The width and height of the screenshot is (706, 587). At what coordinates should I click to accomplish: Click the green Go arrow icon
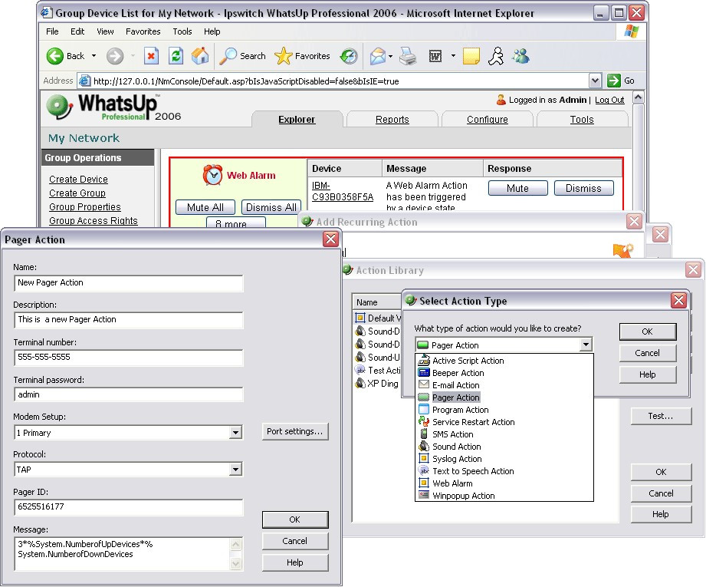tap(613, 81)
